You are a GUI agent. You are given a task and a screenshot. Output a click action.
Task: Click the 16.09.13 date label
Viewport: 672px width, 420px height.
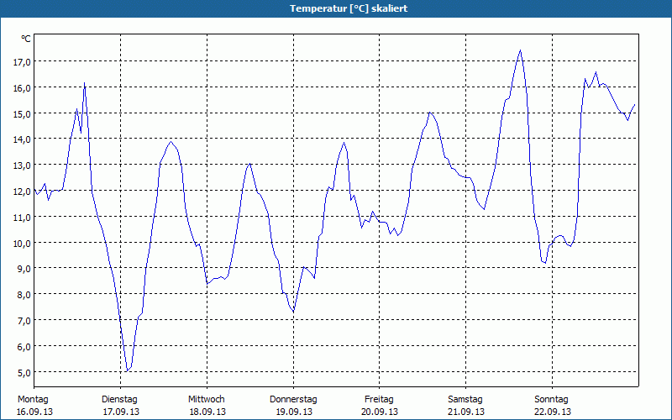(34, 412)
